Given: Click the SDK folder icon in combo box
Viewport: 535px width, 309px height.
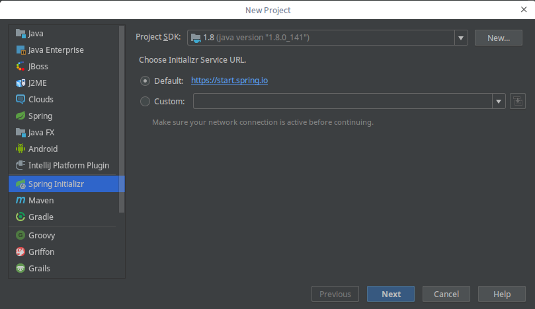Looking at the screenshot, I should (196, 38).
